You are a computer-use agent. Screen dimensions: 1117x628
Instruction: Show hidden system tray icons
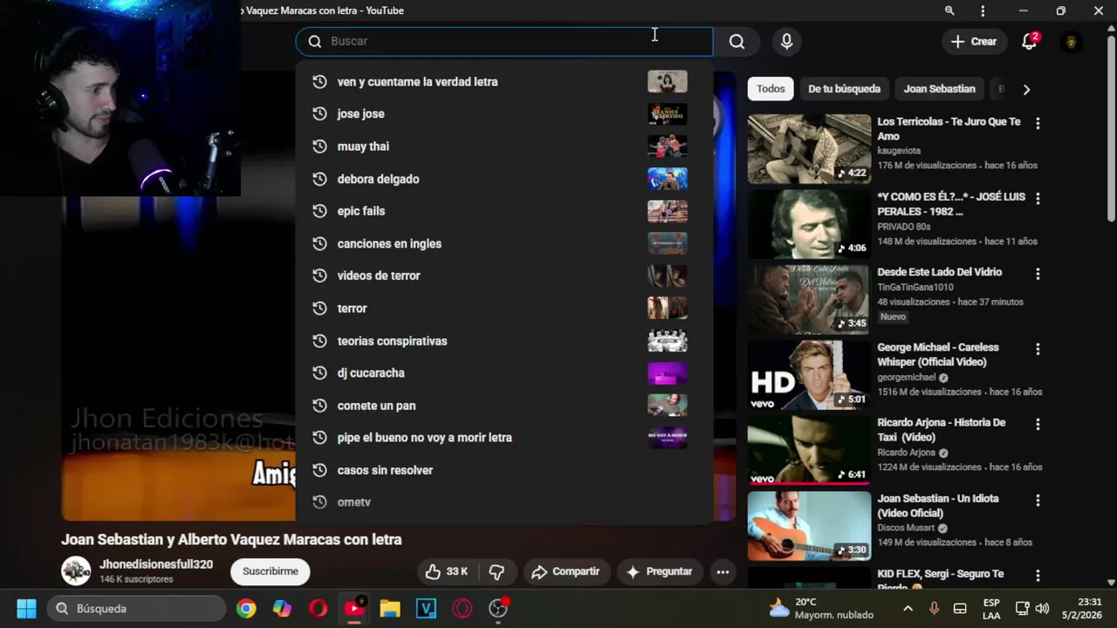(908, 608)
